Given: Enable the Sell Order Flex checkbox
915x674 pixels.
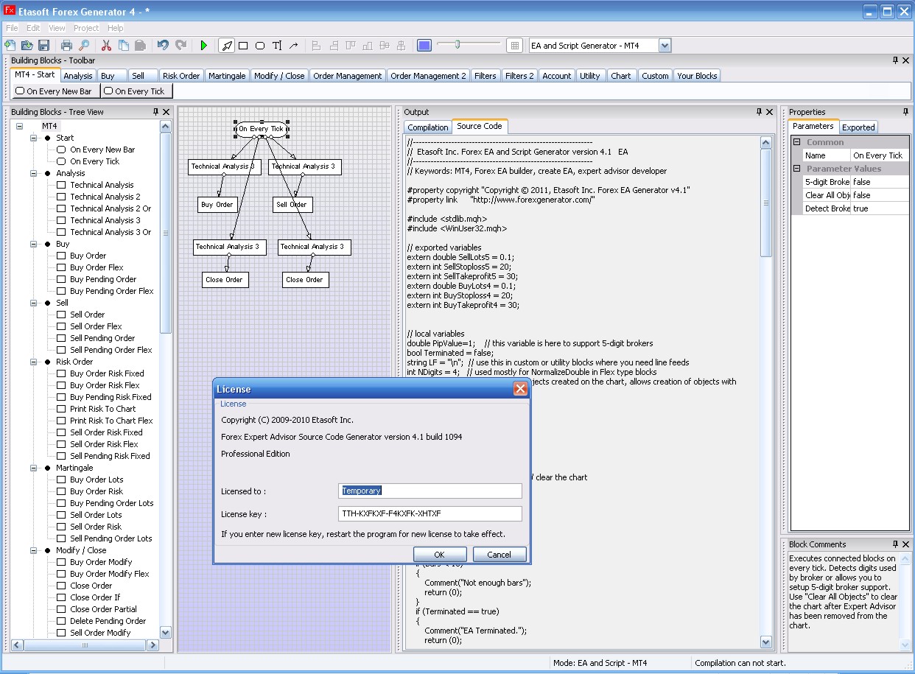Looking at the screenshot, I should pos(61,326).
